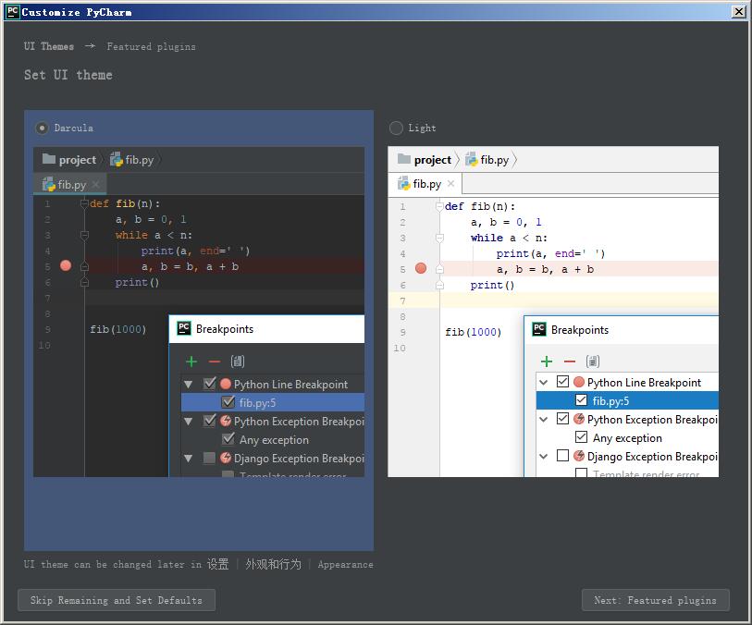Click the group-by icon in Darcula Breakpoints toolbar
Viewport: 752px width, 625px height.
click(238, 362)
